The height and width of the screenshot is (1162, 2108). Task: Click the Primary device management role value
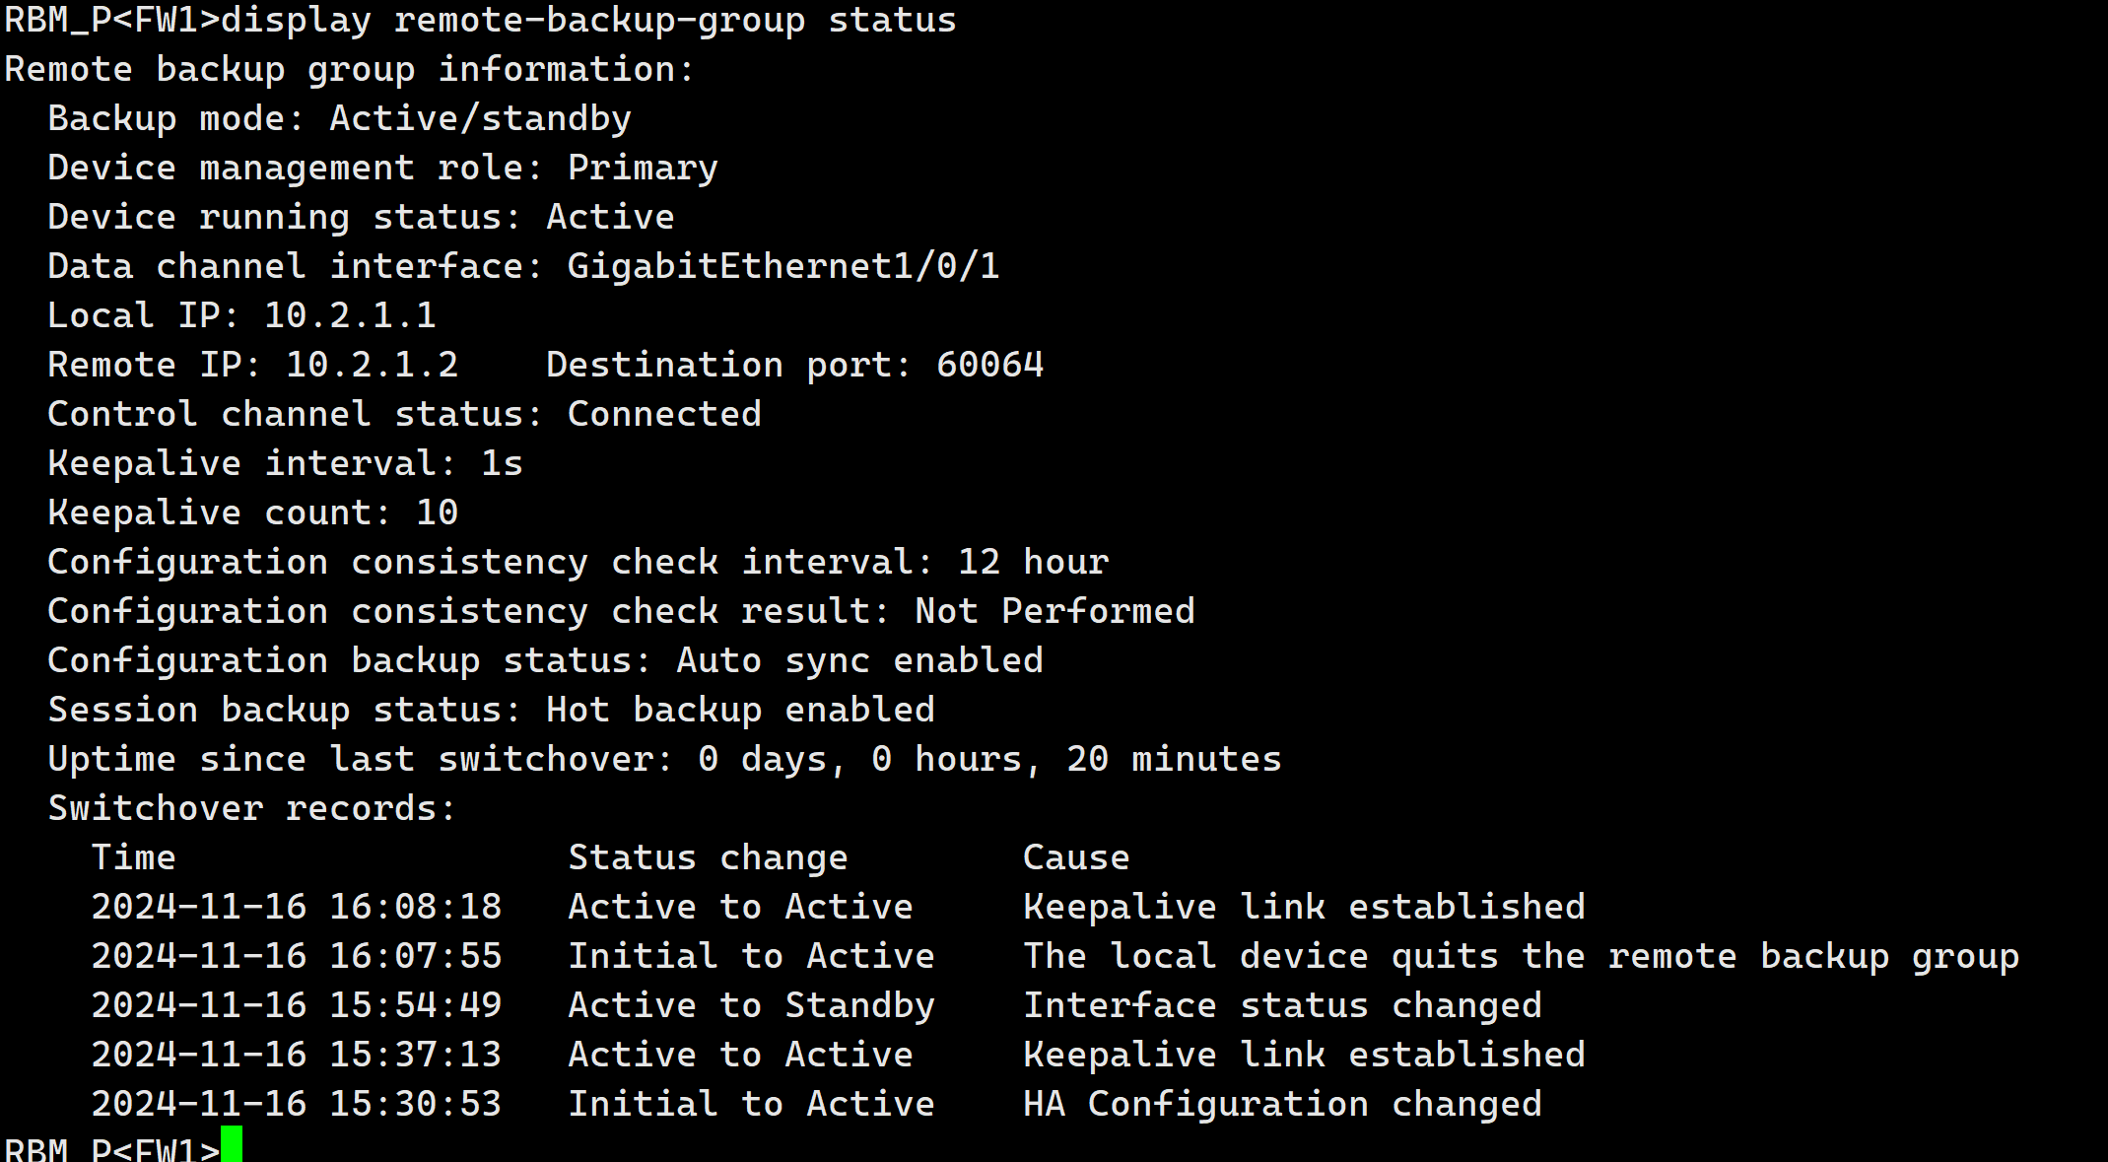click(x=643, y=169)
